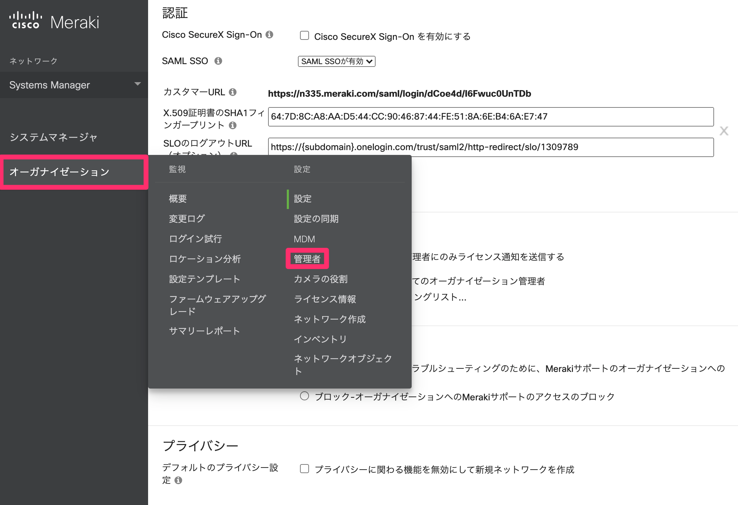The width and height of the screenshot is (738, 505).
Task: Open システムマネージャ sidebar menu
Action: [x=53, y=137]
